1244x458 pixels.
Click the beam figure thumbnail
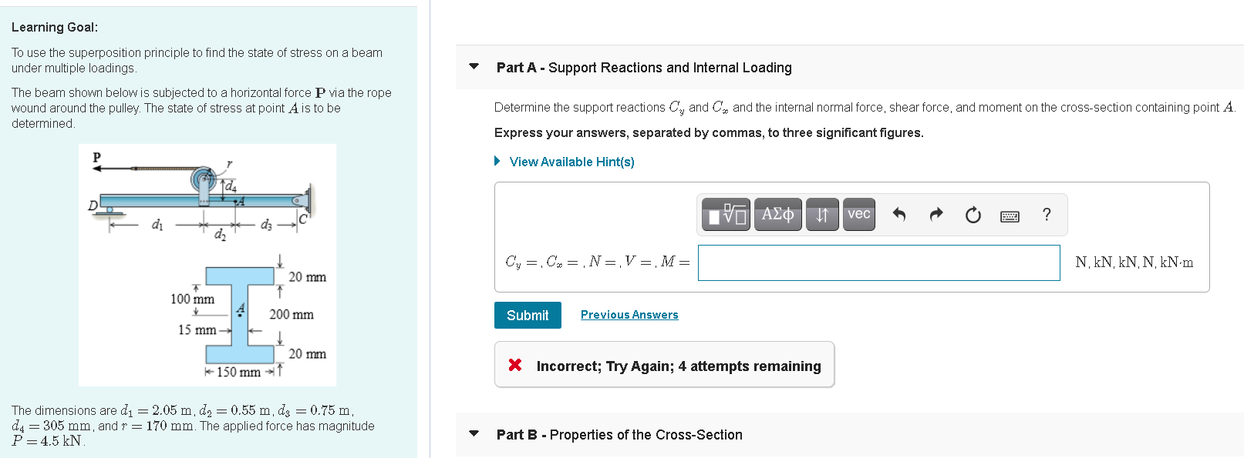[x=207, y=264]
